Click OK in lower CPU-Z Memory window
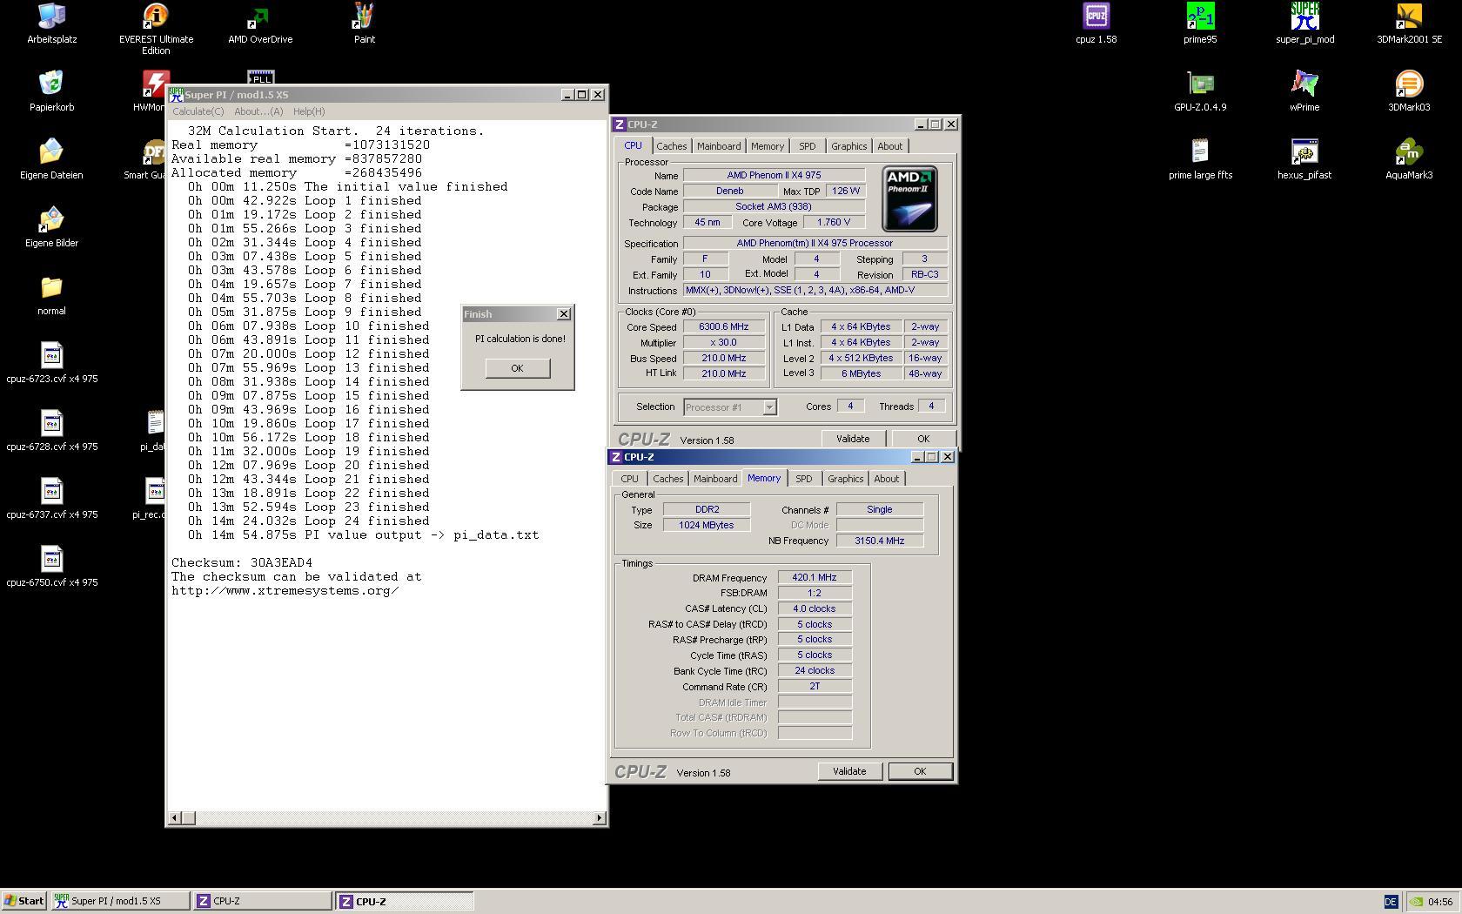 [x=920, y=771]
